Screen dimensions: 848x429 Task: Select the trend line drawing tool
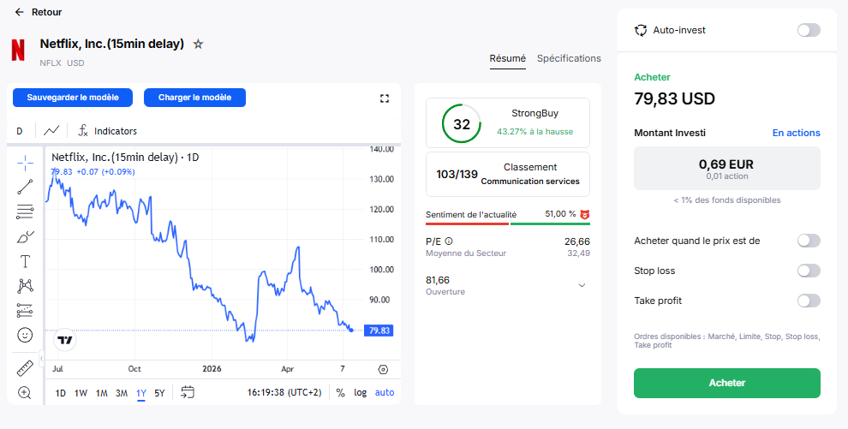(x=25, y=187)
